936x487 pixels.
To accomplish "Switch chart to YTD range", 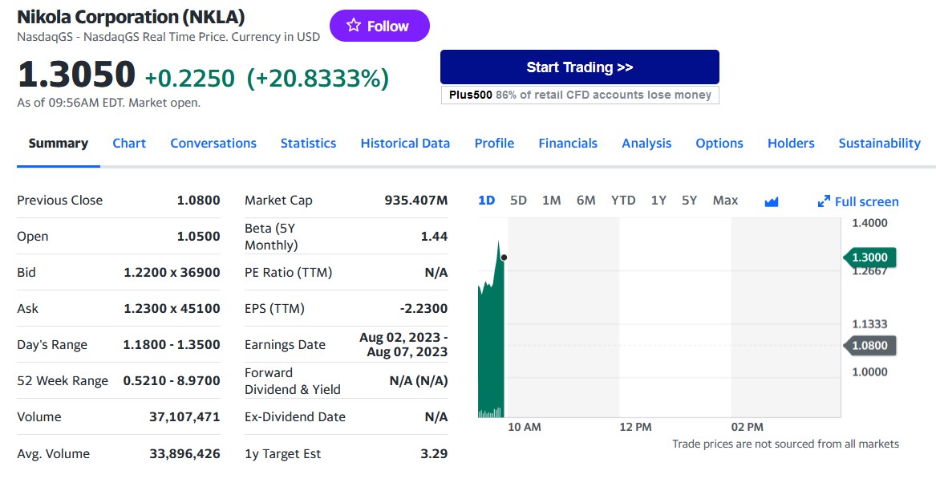I will coord(623,201).
